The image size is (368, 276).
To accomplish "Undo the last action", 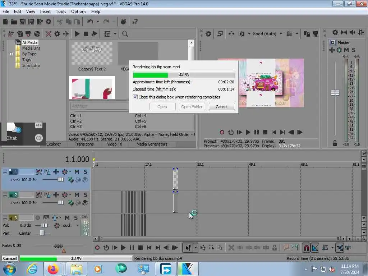I will click(x=90, y=22).
